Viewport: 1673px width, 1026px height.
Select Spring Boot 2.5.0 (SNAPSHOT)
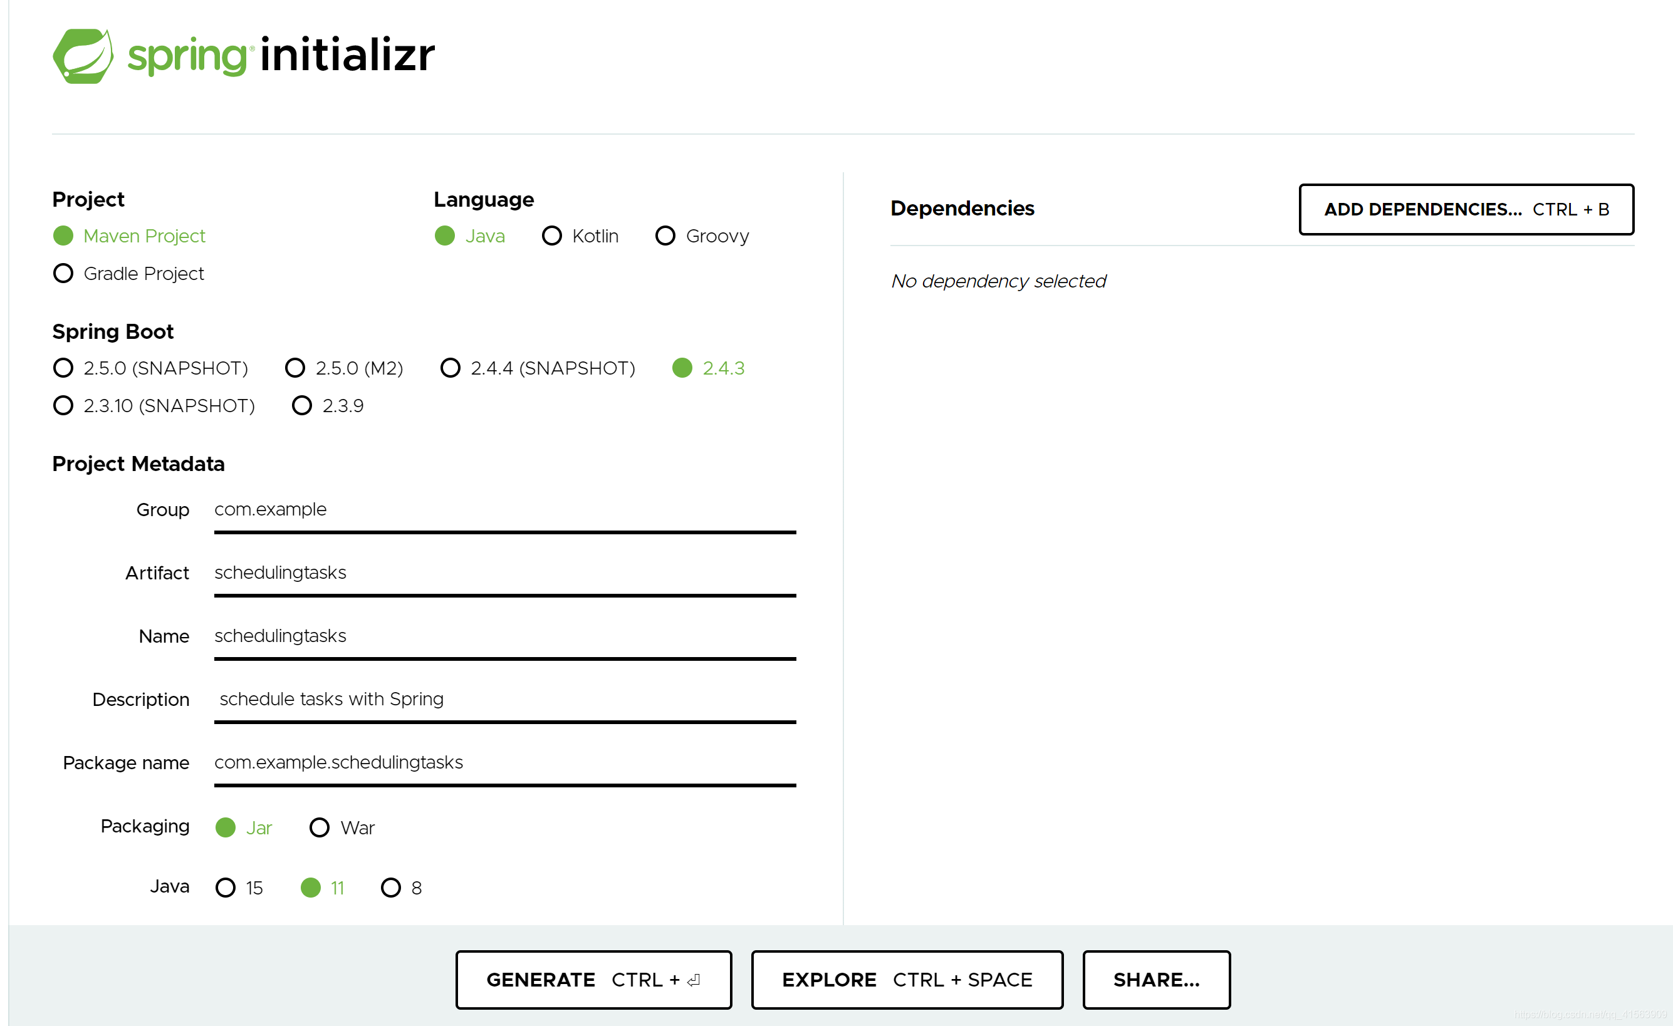[151, 368]
